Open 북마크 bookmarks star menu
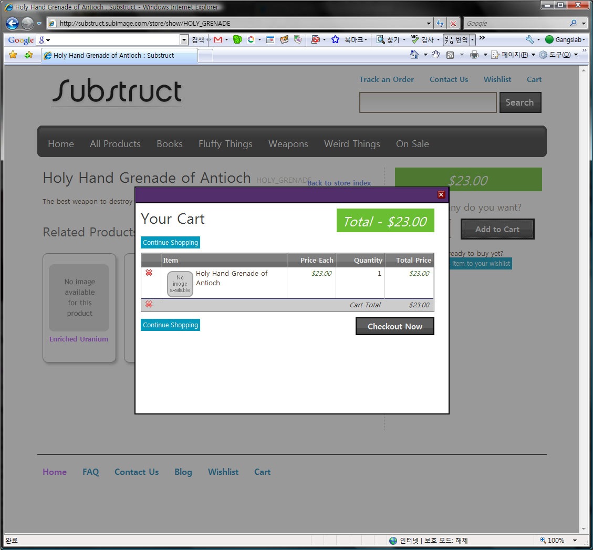 click(349, 40)
